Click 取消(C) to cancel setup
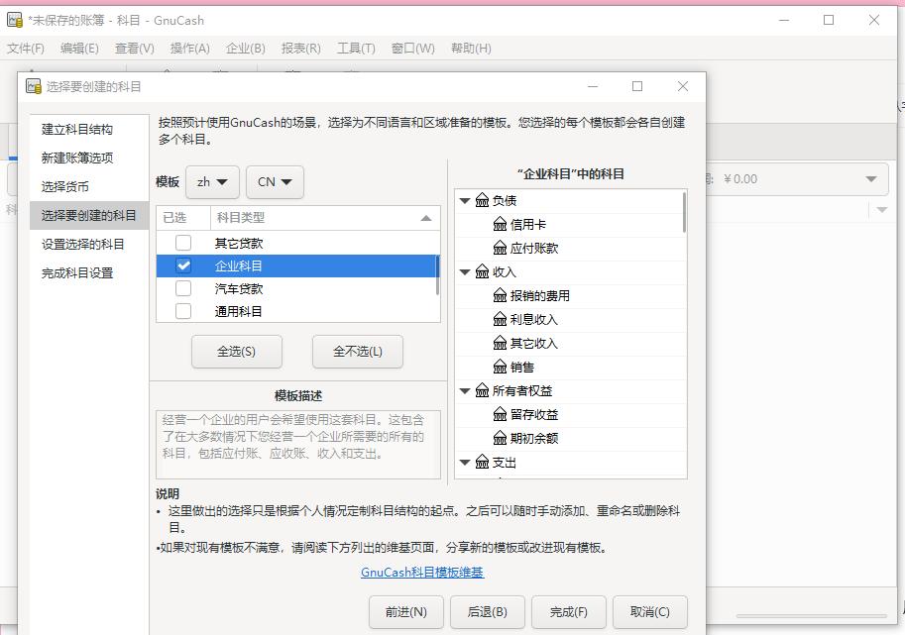This screenshot has width=905, height=635. [x=650, y=612]
